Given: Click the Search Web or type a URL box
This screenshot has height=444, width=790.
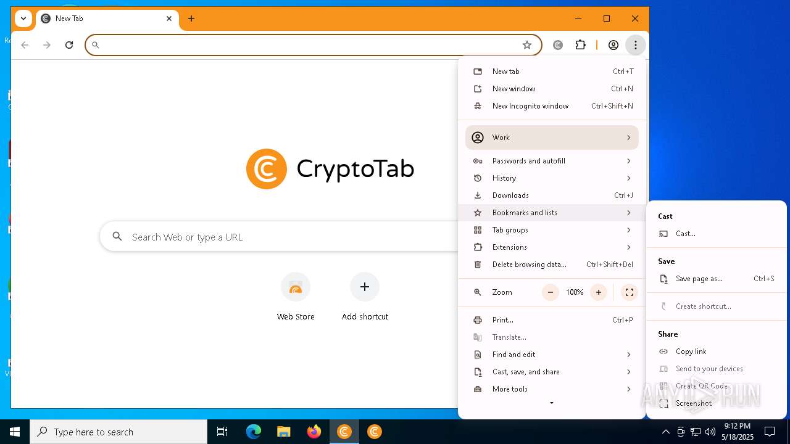Looking at the screenshot, I should (279, 237).
